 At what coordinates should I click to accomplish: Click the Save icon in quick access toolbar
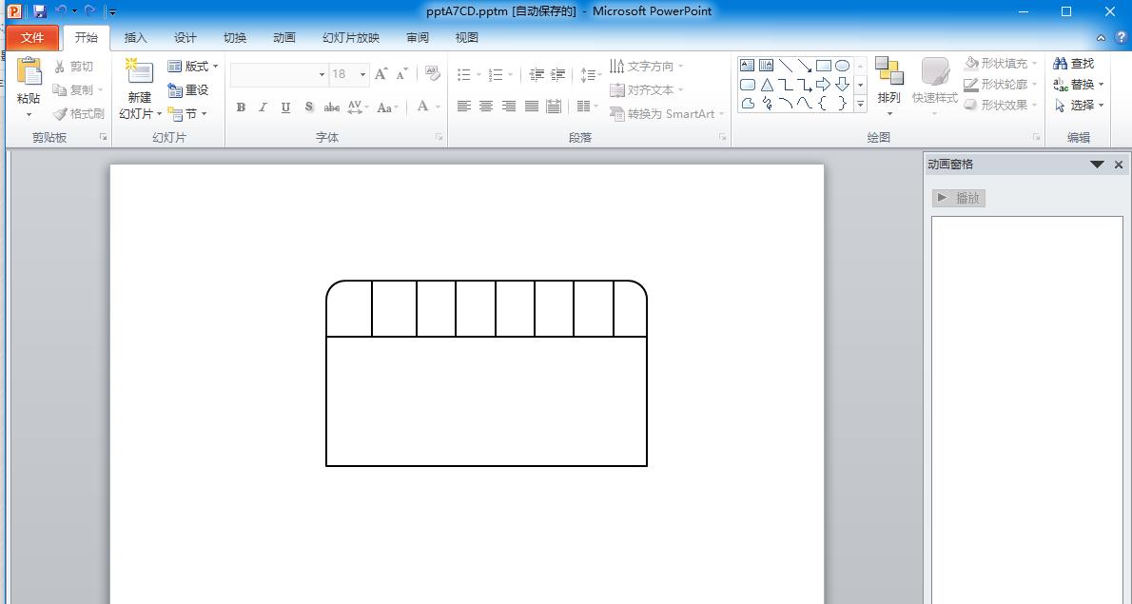pyautogui.click(x=40, y=11)
